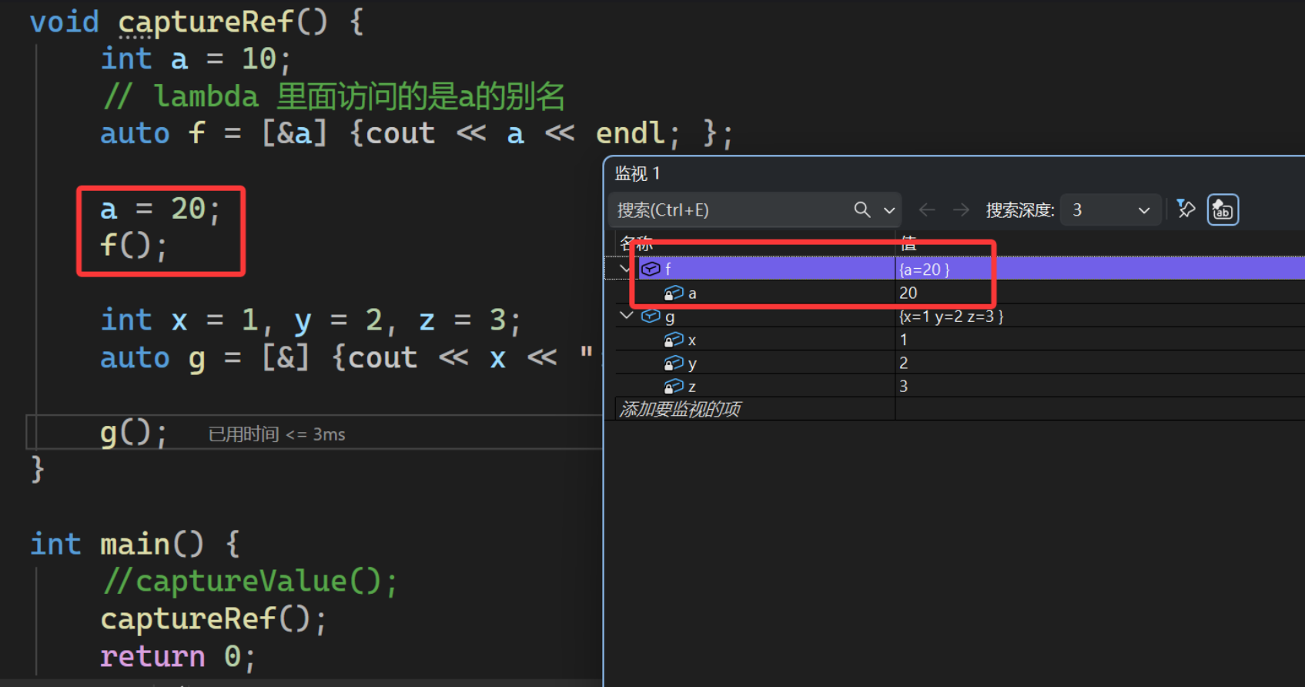This screenshot has height=687, width=1305.
Task: Click the value {a=20 } of f
Action: click(x=925, y=270)
